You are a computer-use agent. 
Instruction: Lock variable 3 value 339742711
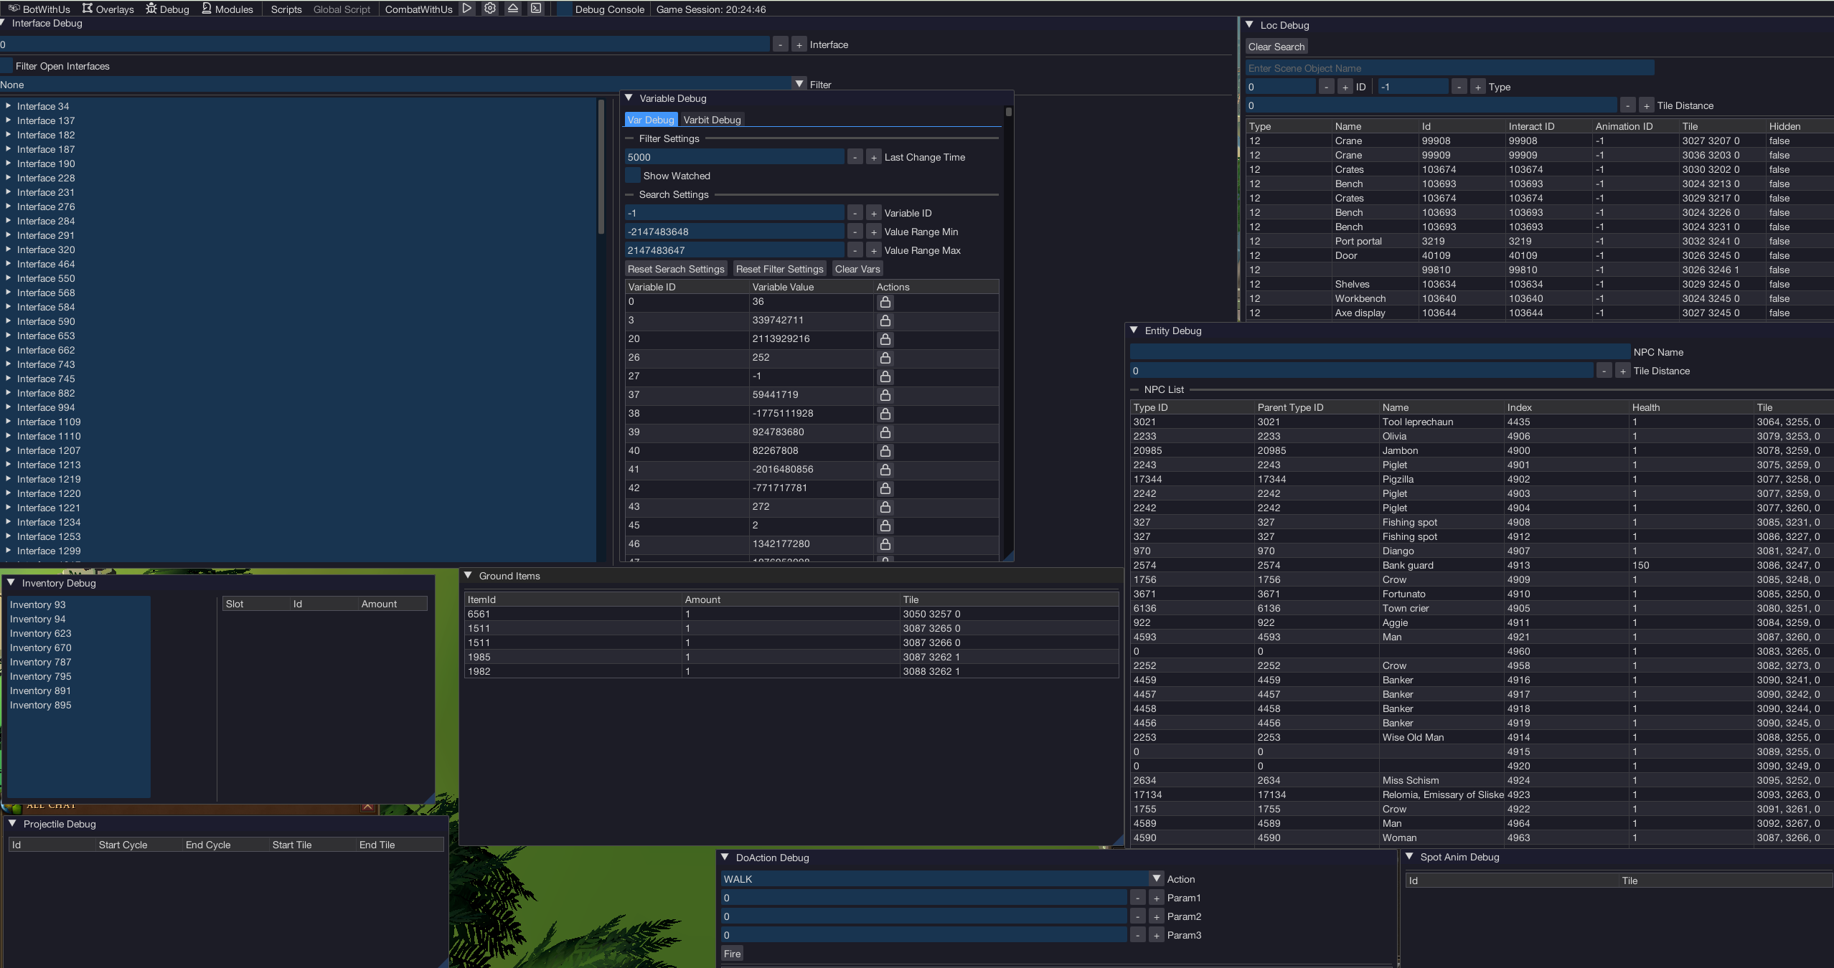[x=885, y=321]
